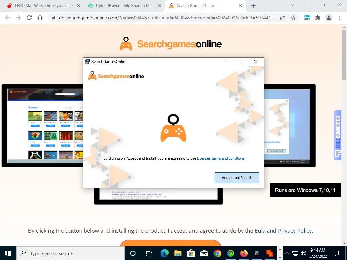Click the address bar URL
Image resolution: width=347 pixels, height=260 pixels.
pos(166,18)
